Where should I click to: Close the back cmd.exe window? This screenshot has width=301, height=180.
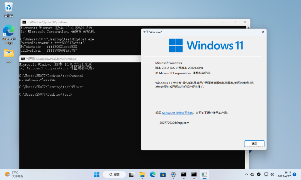(x=245, y=22)
